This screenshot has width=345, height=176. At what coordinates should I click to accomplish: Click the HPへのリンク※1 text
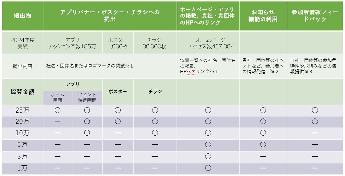pyautogui.click(x=199, y=72)
